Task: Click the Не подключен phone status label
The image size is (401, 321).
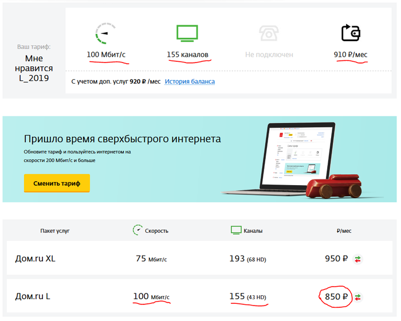Action: point(269,55)
